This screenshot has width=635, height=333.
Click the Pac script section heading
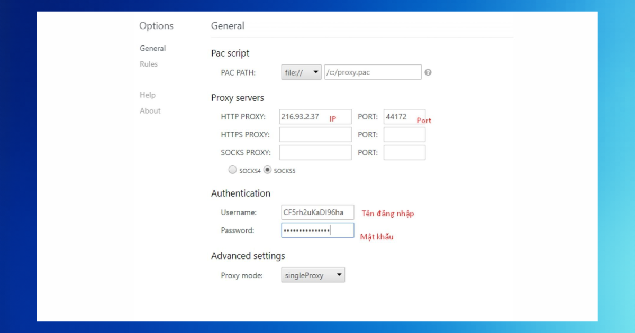tap(230, 53)
